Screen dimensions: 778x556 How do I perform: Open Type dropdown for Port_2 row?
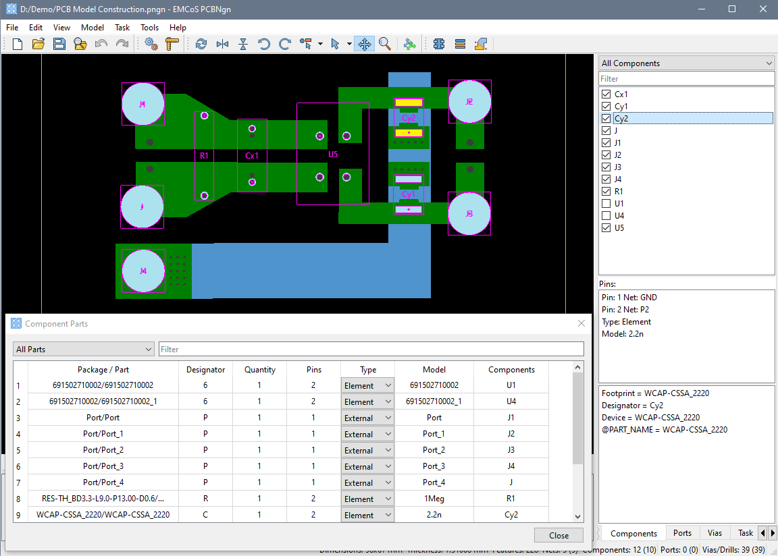(367, 450)
